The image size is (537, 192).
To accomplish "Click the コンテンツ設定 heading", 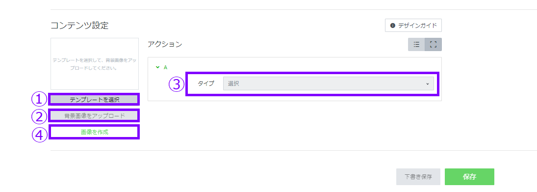I will point(79,26).
